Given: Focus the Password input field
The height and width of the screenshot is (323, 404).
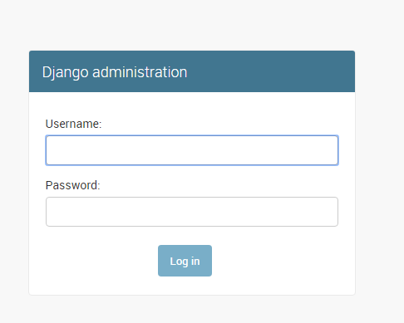Looking at the screenshot, I should click(x=192, y=212).
